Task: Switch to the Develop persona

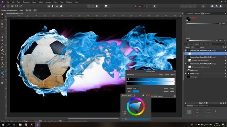Action: (x=12, y=6)
